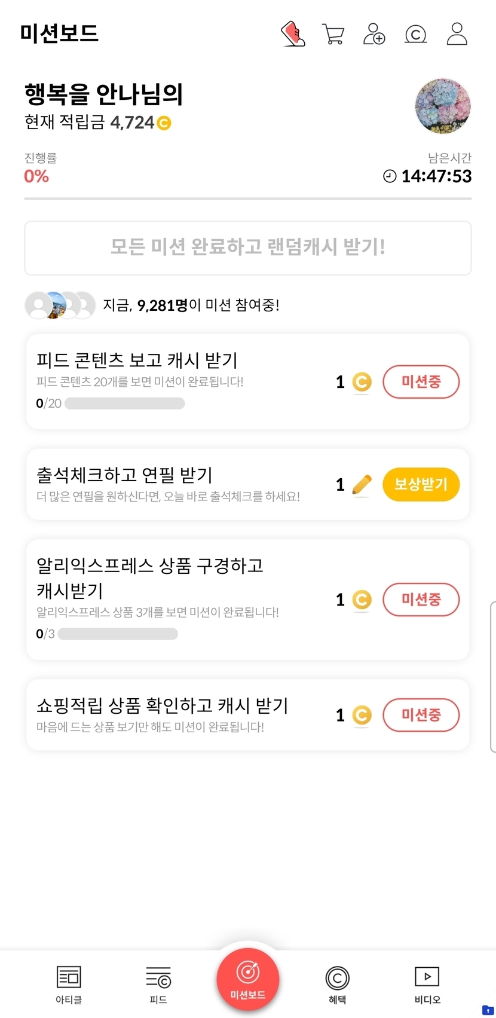Tap 미션중 for 피드 콘텐츠 mission
496x1018 pixels.
pyautogui.click(x=421, y=381)
